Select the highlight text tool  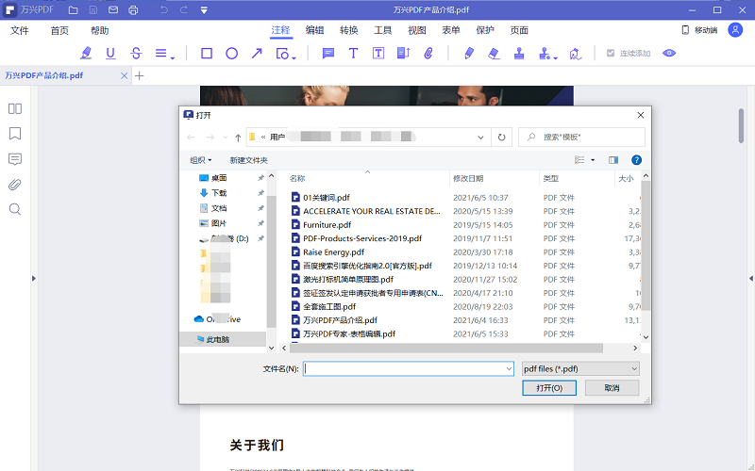point(86,54)
